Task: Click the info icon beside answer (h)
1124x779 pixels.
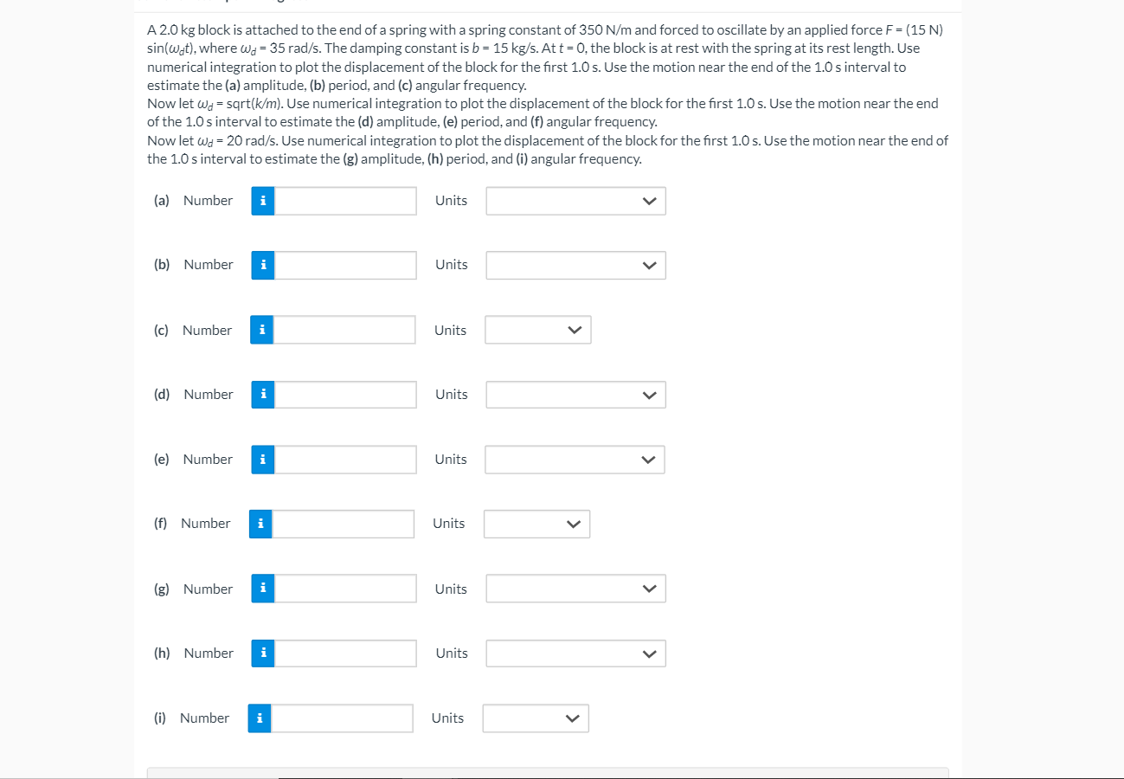Action: point(262,653)
